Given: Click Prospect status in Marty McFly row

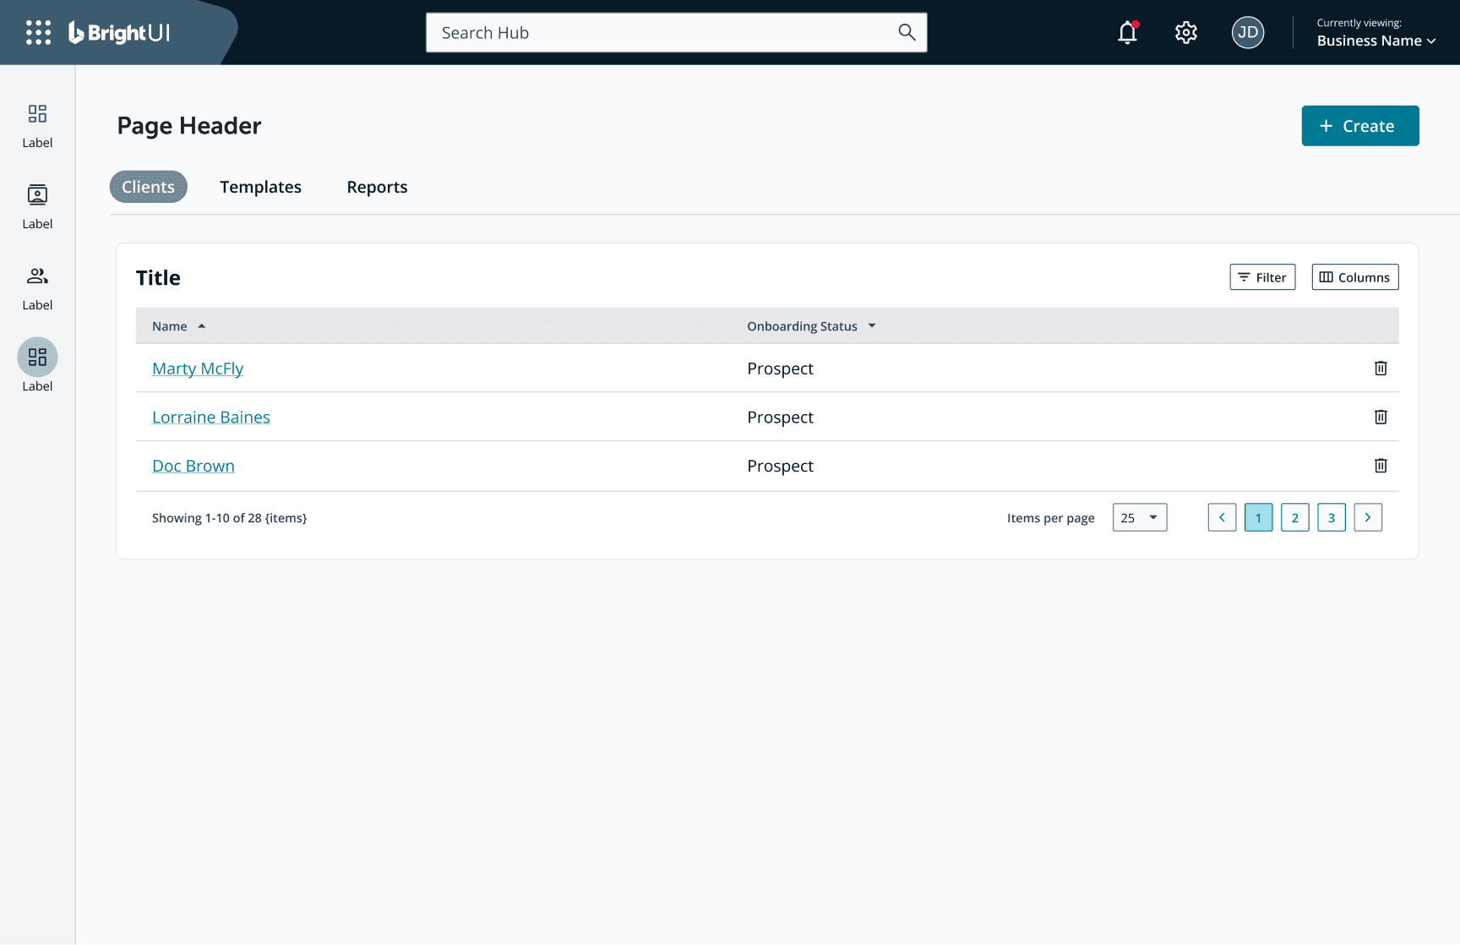Looking at the screenshot, I should pyautogui.click(x=780, y=369).
